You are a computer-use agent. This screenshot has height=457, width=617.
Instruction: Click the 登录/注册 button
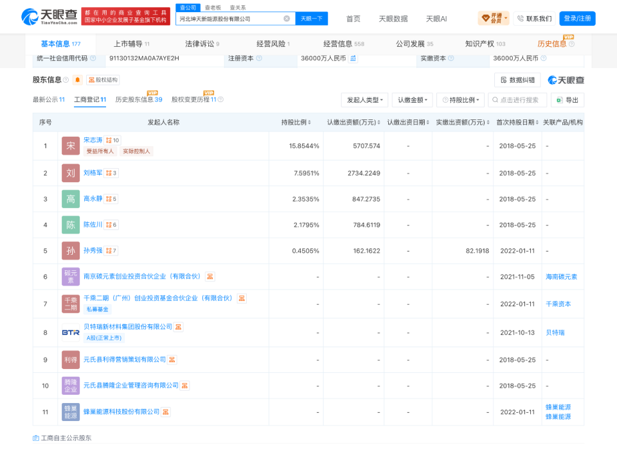coord(577,18)
